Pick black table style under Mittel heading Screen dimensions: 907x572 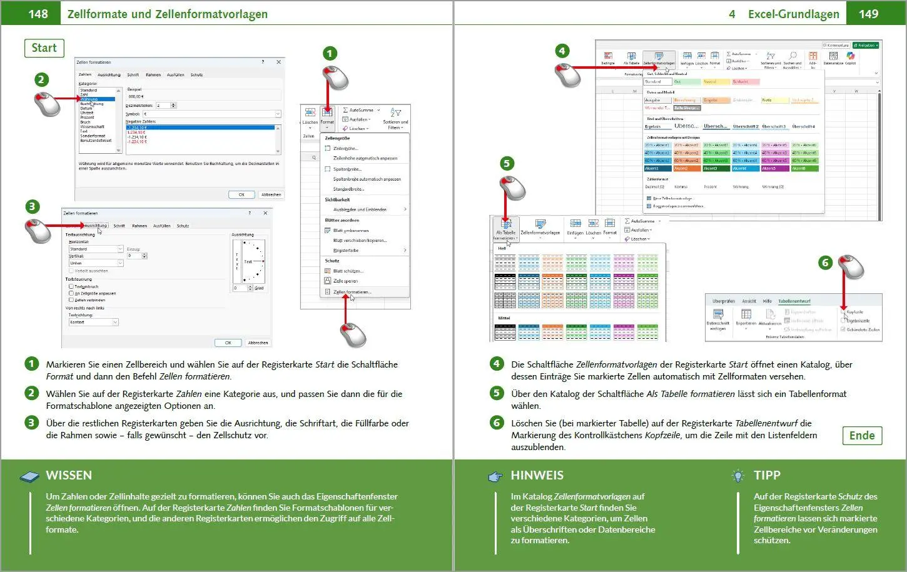point(505,332)
